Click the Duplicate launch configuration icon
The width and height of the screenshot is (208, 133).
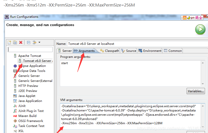15,42
